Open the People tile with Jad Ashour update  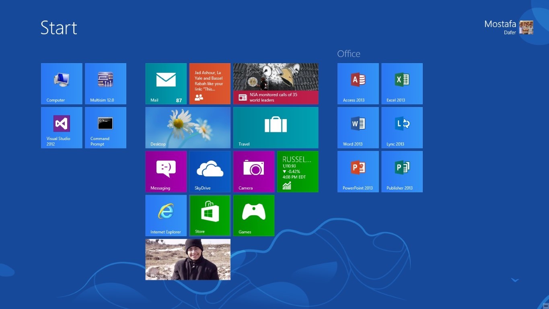210,84
